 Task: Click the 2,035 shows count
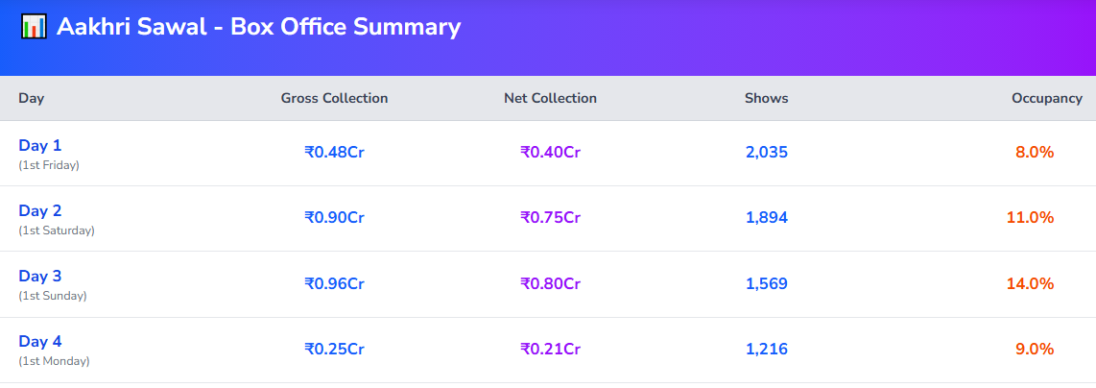coord(767,153)
